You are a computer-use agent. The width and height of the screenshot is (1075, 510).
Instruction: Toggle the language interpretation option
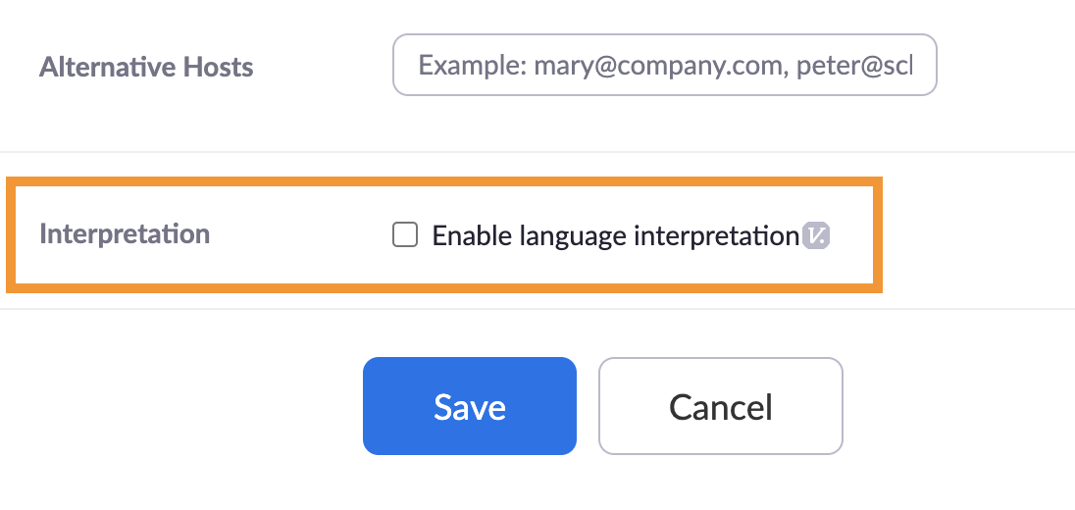coord(404,234)
